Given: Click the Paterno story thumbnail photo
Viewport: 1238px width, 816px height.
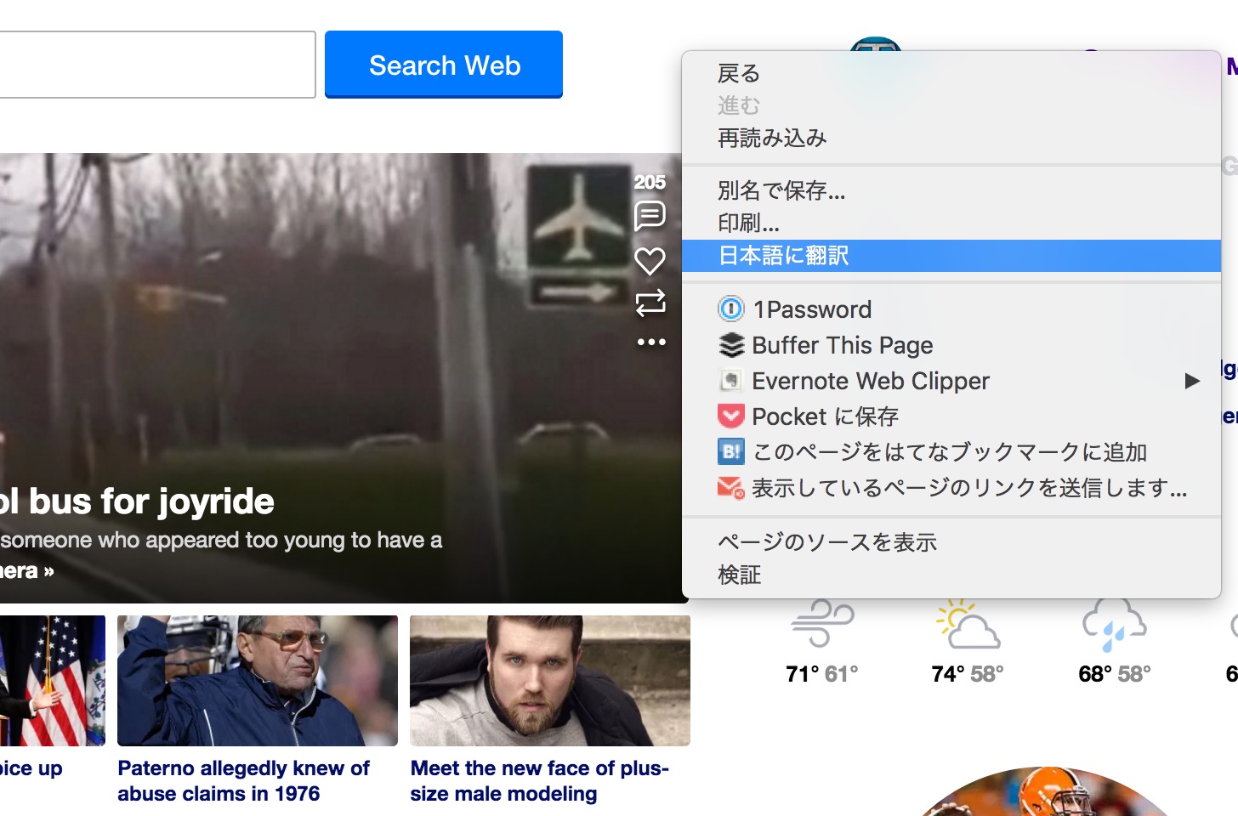Looking at the screenshot, I should coord(258,681).
